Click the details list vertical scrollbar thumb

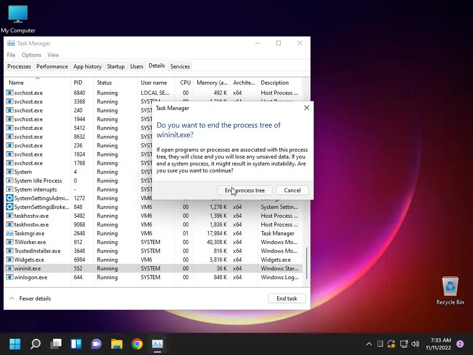(x=307, y=263)
